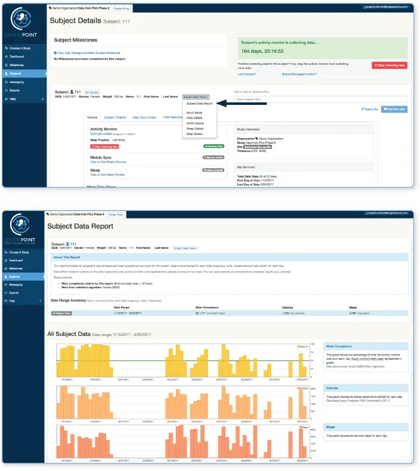Click Exports icon in Subject Details sidebar
This screenshot has width=420, height=471.
coord(6,90)
